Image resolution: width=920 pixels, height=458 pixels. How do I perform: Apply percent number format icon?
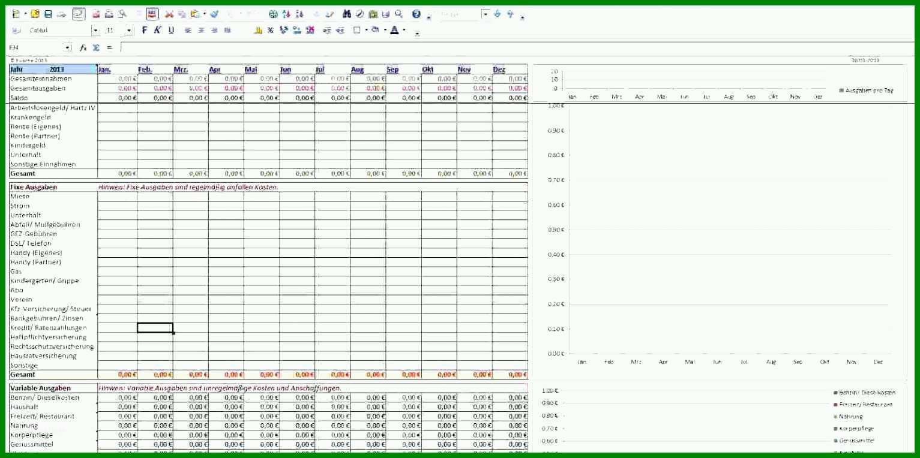coord(270,30)
